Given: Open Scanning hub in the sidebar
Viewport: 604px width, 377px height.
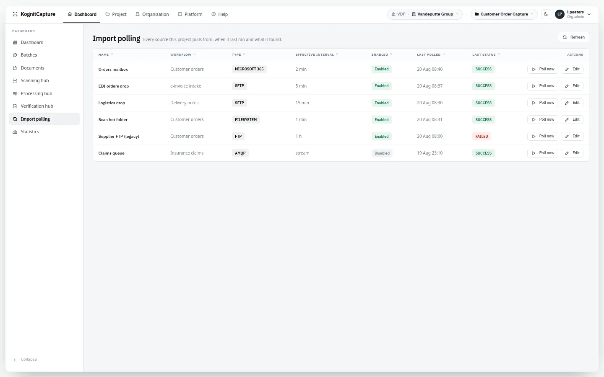Looking at the screenshot, I should pyautogui.click(x=44, y=80).
